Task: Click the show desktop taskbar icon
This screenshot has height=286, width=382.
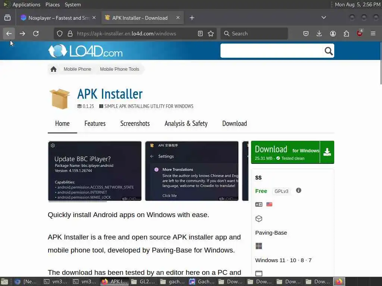Action: click(x=4, y=282)
